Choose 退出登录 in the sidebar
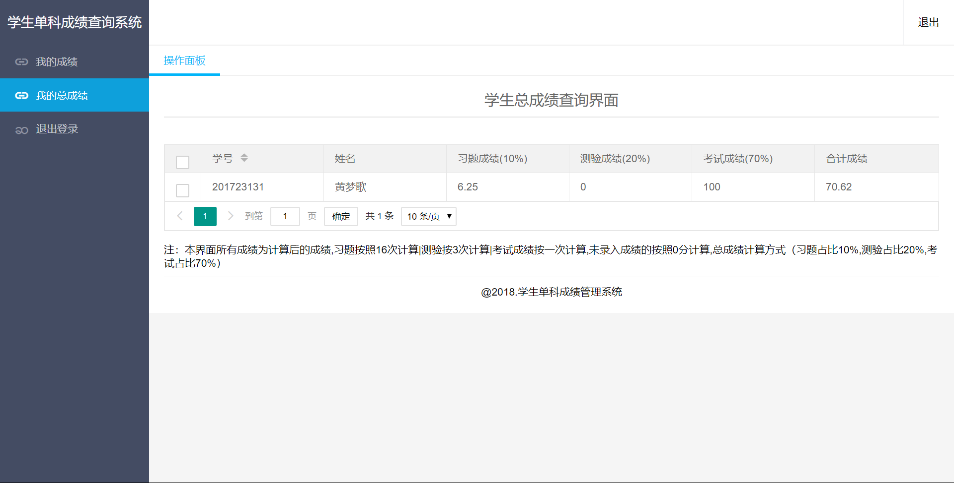Image resolution: width=954 pixels, height=483 pixels. (x=57, y=129)
